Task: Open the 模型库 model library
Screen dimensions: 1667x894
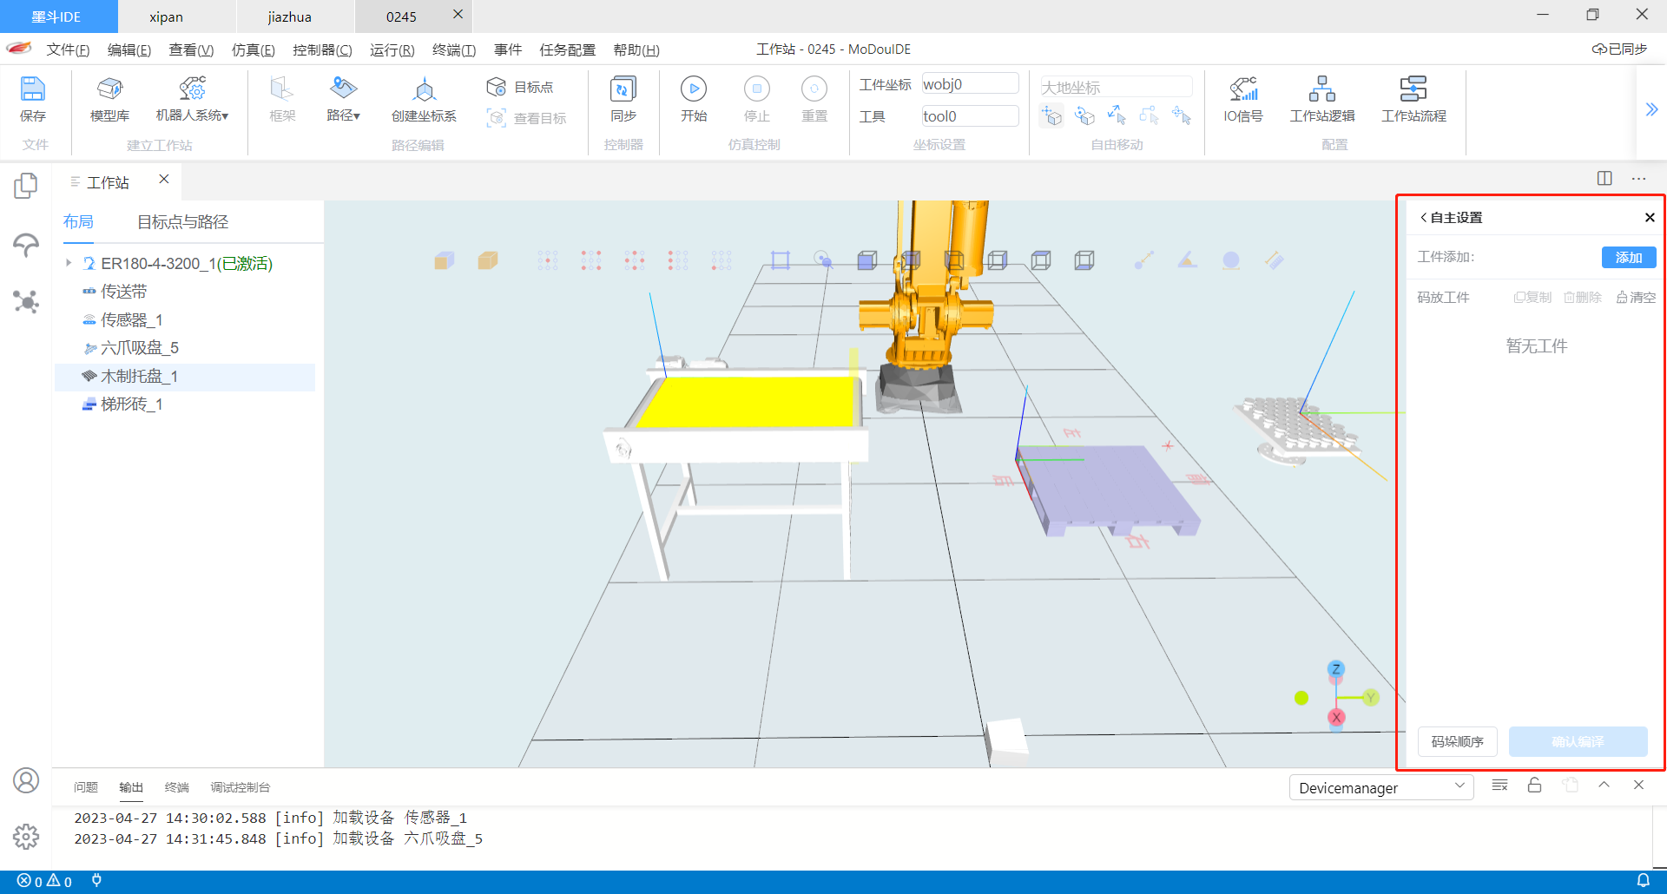Action: pyautogui.click(x=109, y=99)
